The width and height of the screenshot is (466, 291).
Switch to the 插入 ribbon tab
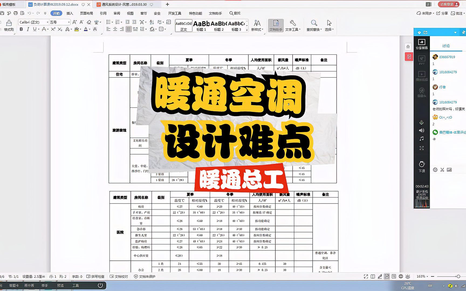70,13
